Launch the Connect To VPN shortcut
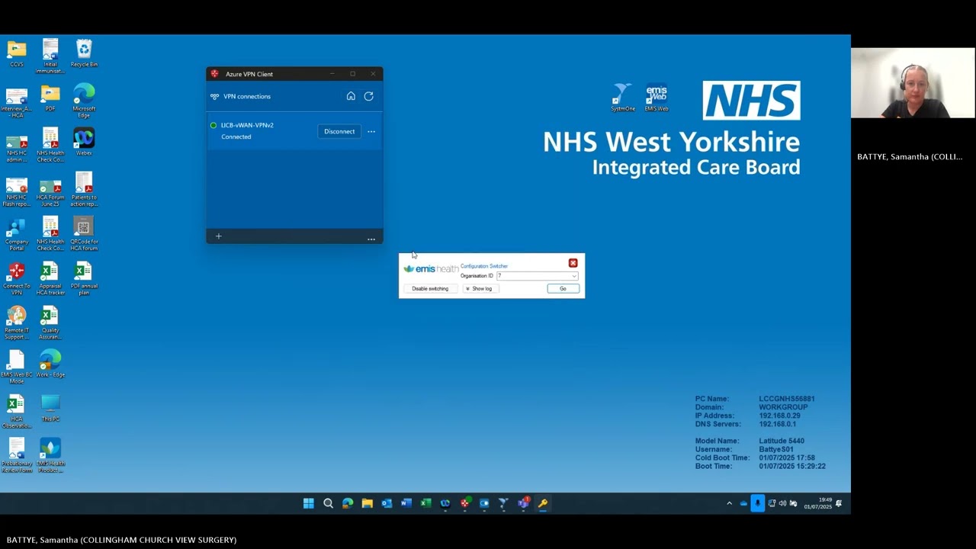The image size is (976, 549). 17,278
